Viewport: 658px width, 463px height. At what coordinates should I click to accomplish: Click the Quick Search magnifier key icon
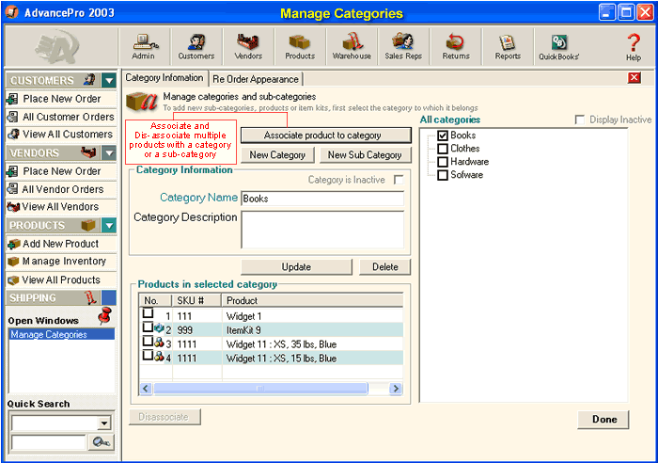pyautogui.click(x=102, y=442)
